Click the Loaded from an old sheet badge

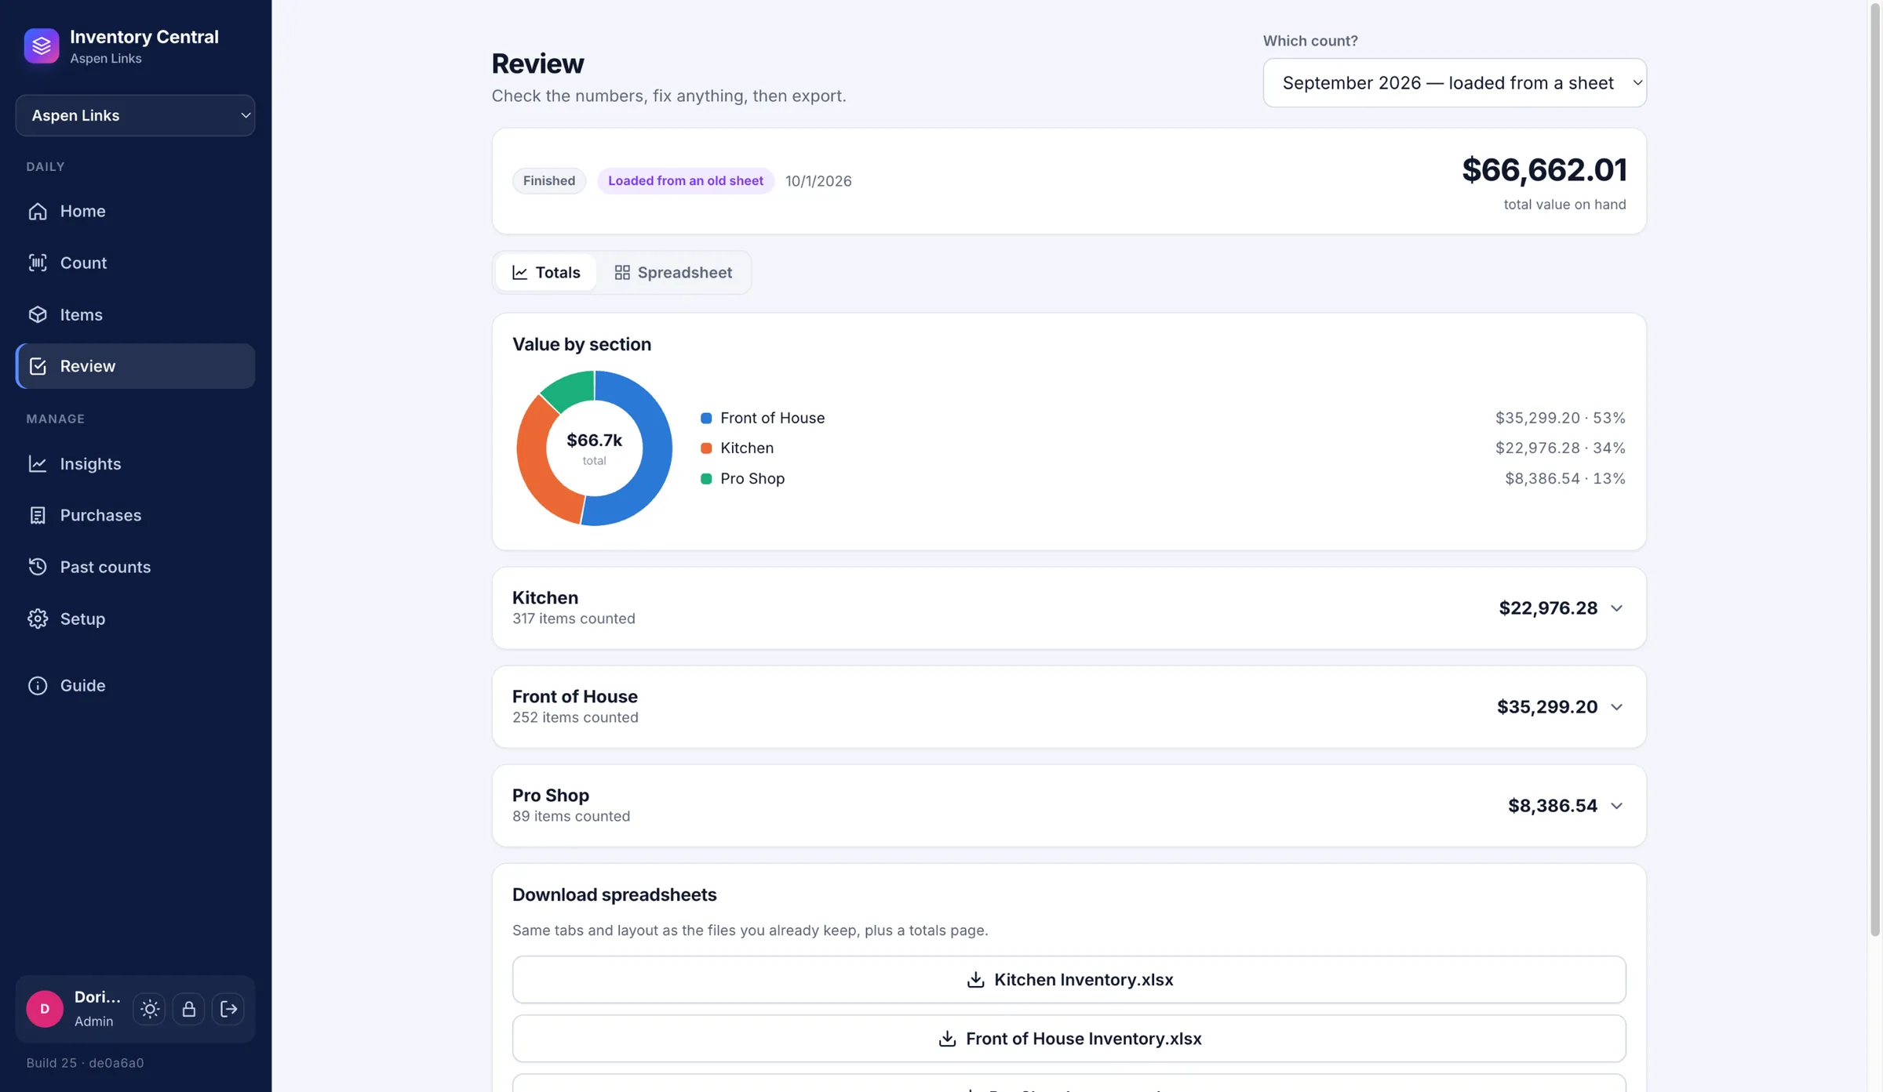click(x=685, y=181)
